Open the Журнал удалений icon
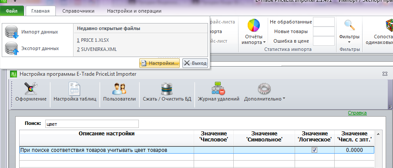Image resolution: width=393 pixels, height=168 pixels. 218,88
